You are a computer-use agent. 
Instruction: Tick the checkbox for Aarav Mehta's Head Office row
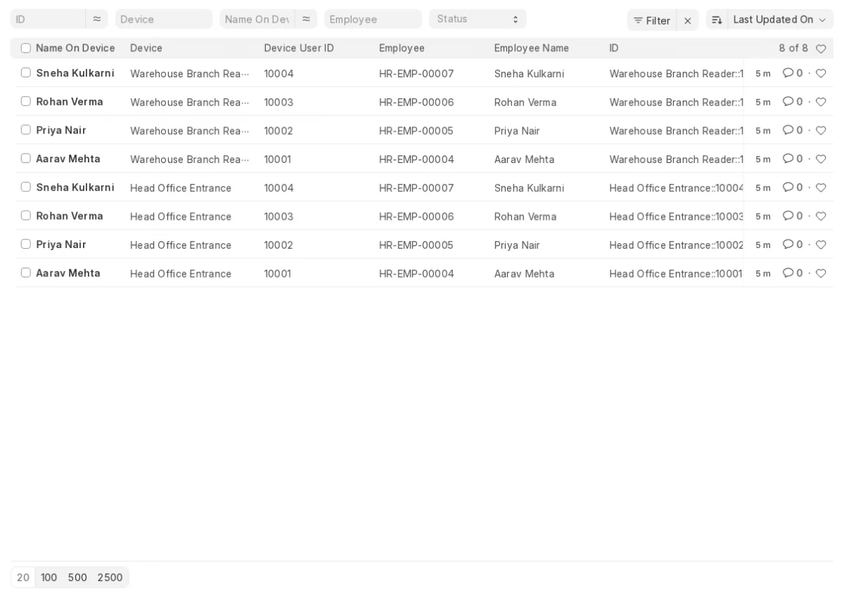pyautogui.click(x=26, y=273)
